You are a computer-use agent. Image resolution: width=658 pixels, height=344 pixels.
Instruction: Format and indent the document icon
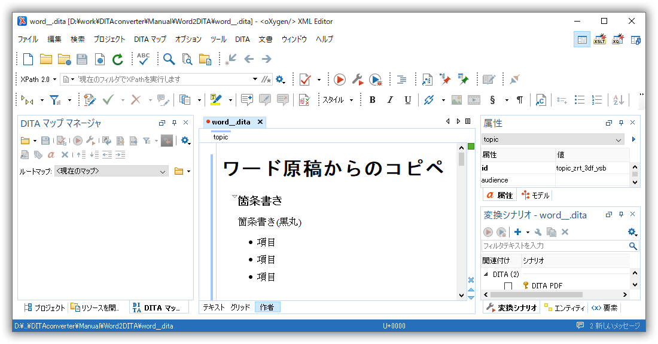tap(401, 80)
